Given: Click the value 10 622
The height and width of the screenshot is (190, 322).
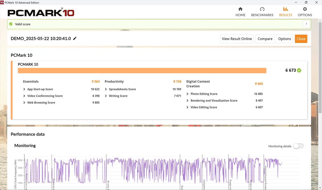Looking at the screenshot, I should 95,89.
